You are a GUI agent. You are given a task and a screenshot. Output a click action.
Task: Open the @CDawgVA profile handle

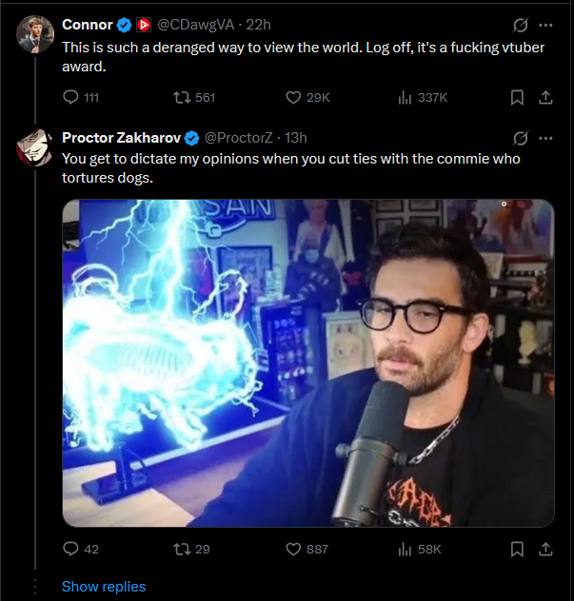click(196, 25)
